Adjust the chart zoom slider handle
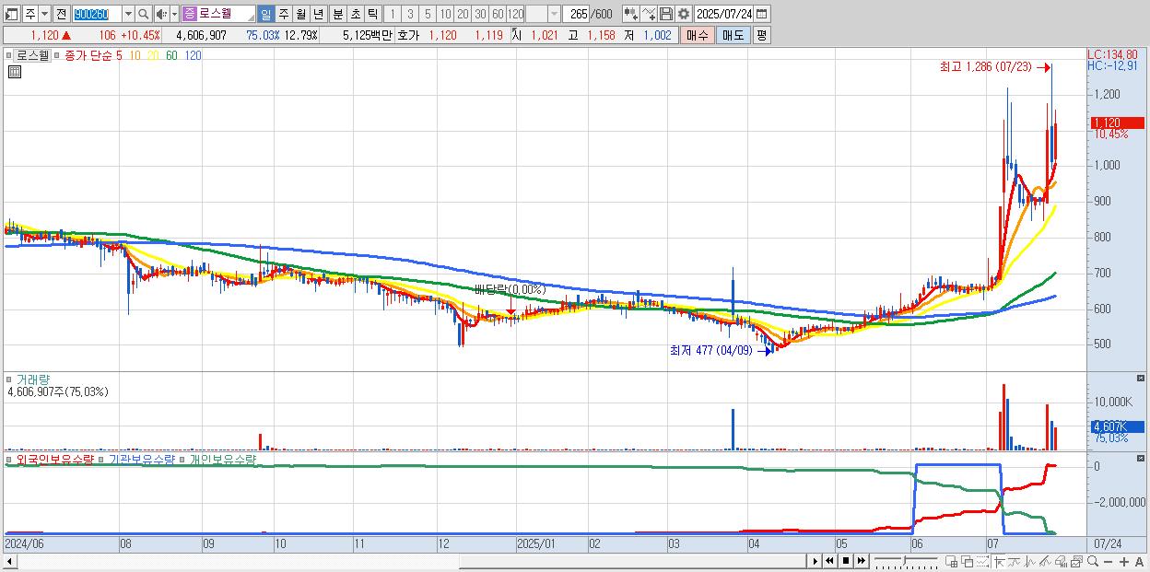 point(904,560)
